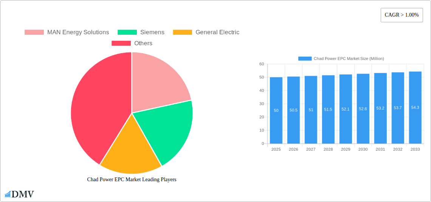Click the DMV logo chart icon

click(8, 194)
